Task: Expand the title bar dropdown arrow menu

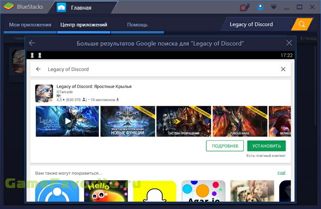Action: point(274,7)
